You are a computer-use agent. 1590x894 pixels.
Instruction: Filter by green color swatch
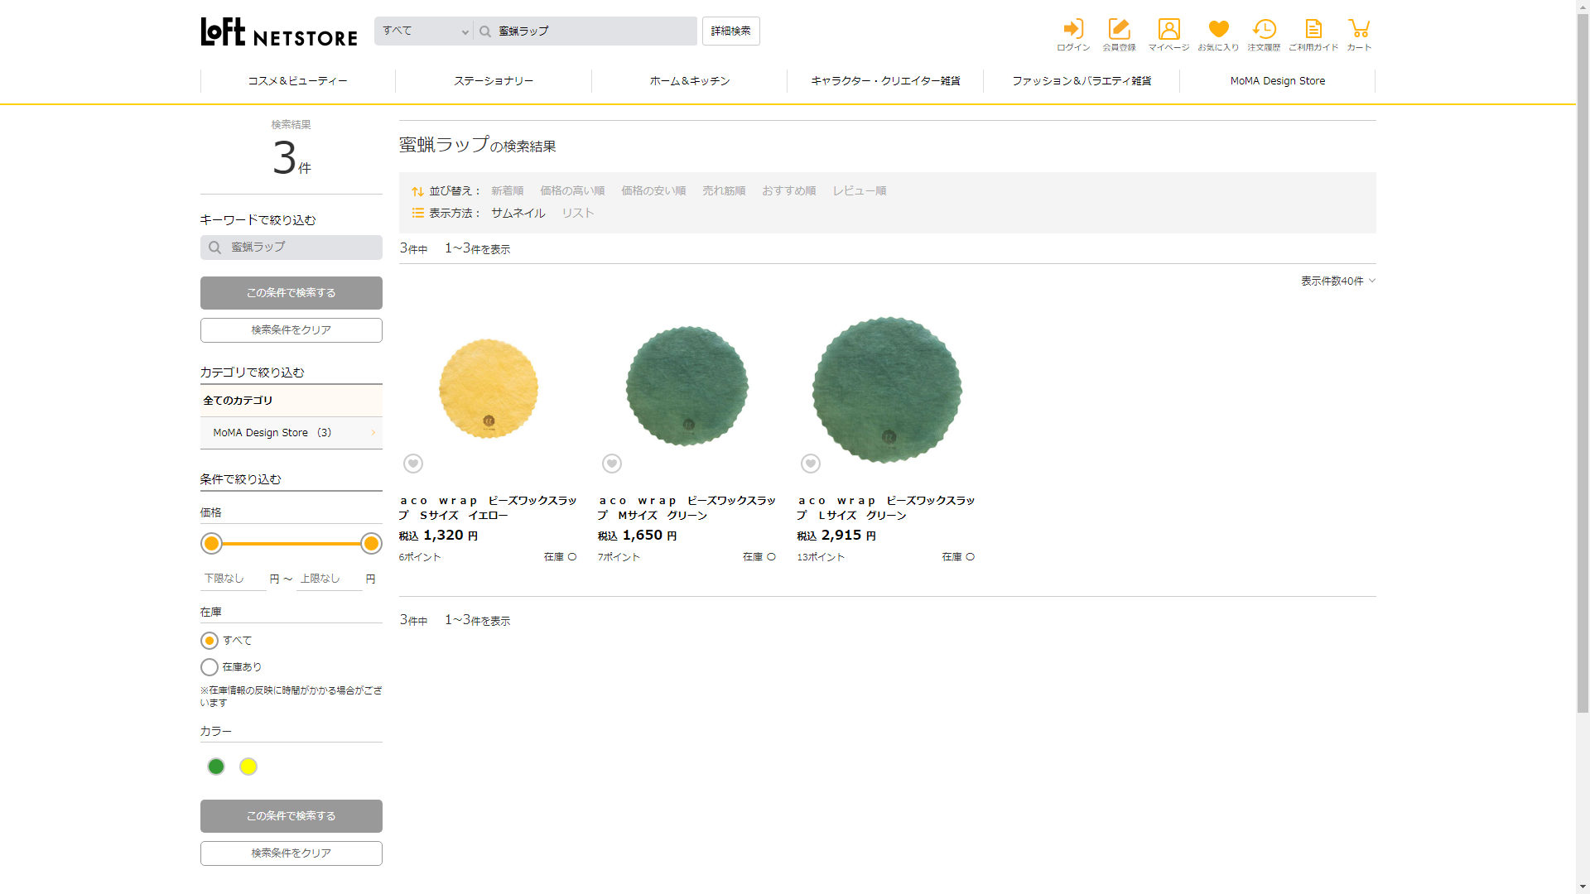tap(216, 767)
